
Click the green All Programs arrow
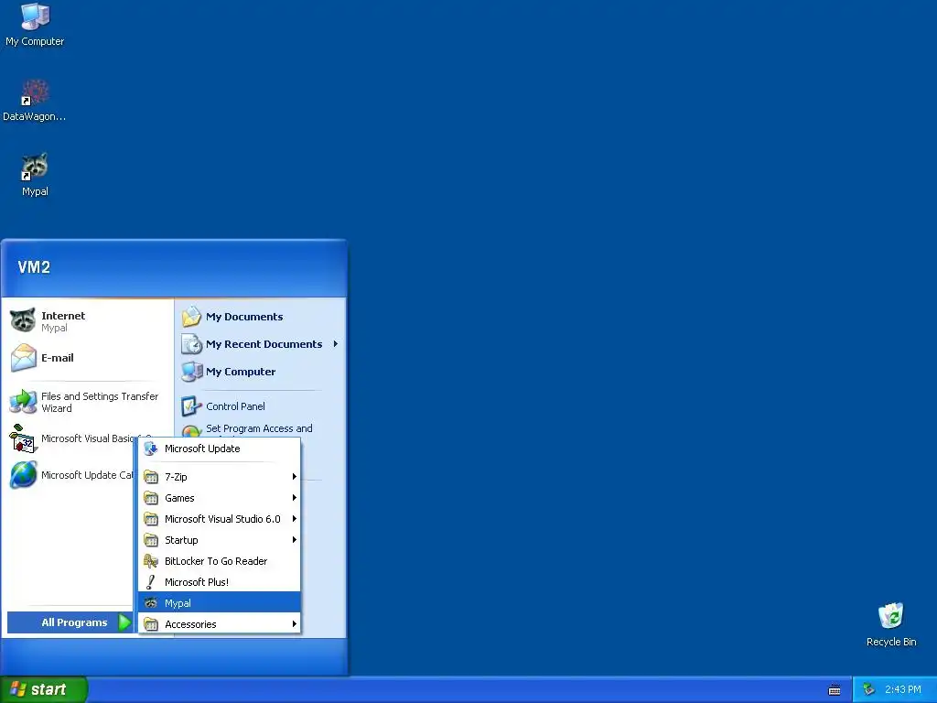[x=124, y=622]
